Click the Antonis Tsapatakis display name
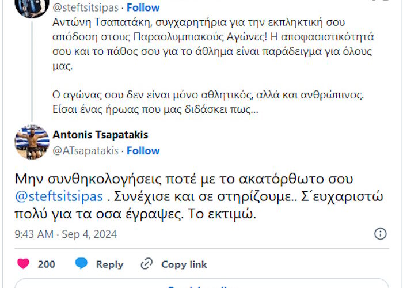Image resolution: width=403 pixels, height=288 pixels. (100, 135)
